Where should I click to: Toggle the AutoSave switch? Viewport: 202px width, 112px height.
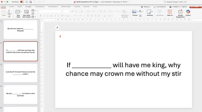22,2
